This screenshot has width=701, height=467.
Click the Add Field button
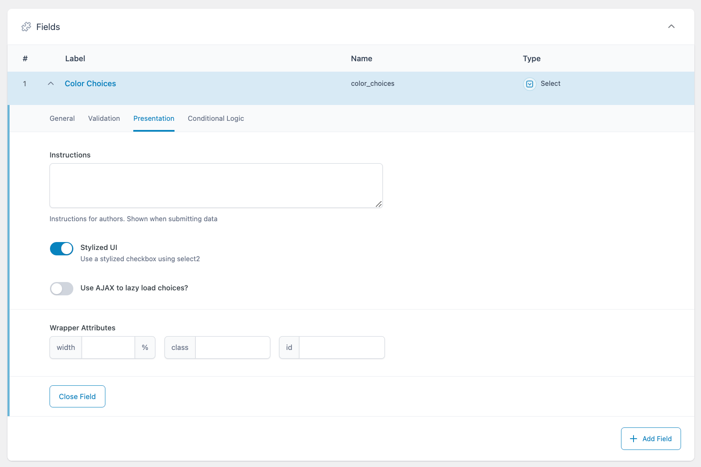(651, 439)
